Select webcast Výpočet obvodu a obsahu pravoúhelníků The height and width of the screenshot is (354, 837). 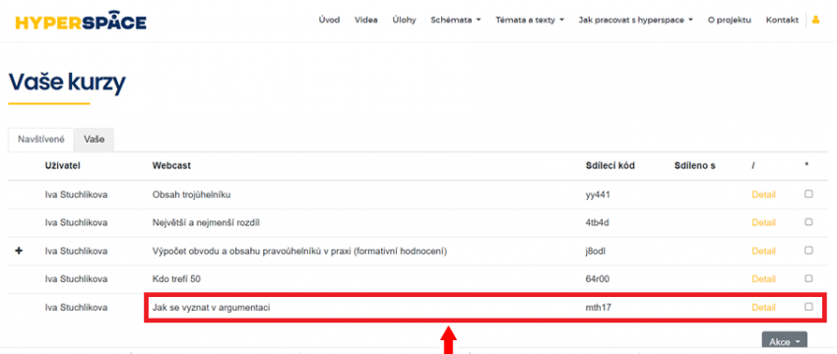coord(299,251)
